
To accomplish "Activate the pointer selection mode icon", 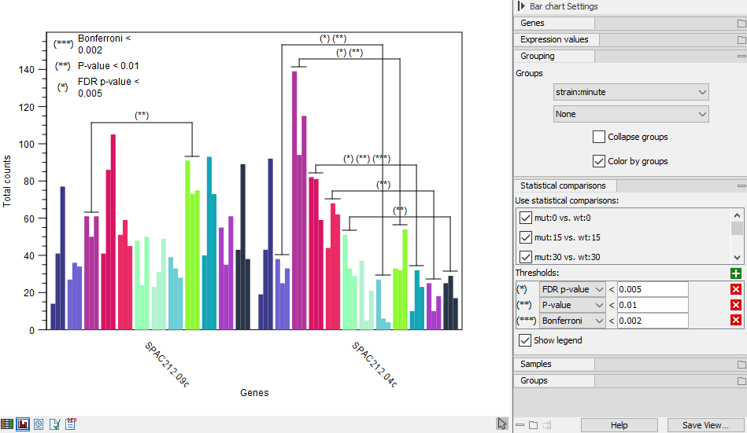I will pos(502,424).
